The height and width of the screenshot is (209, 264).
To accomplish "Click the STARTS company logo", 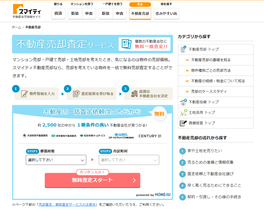I will (x=121, y=136).
